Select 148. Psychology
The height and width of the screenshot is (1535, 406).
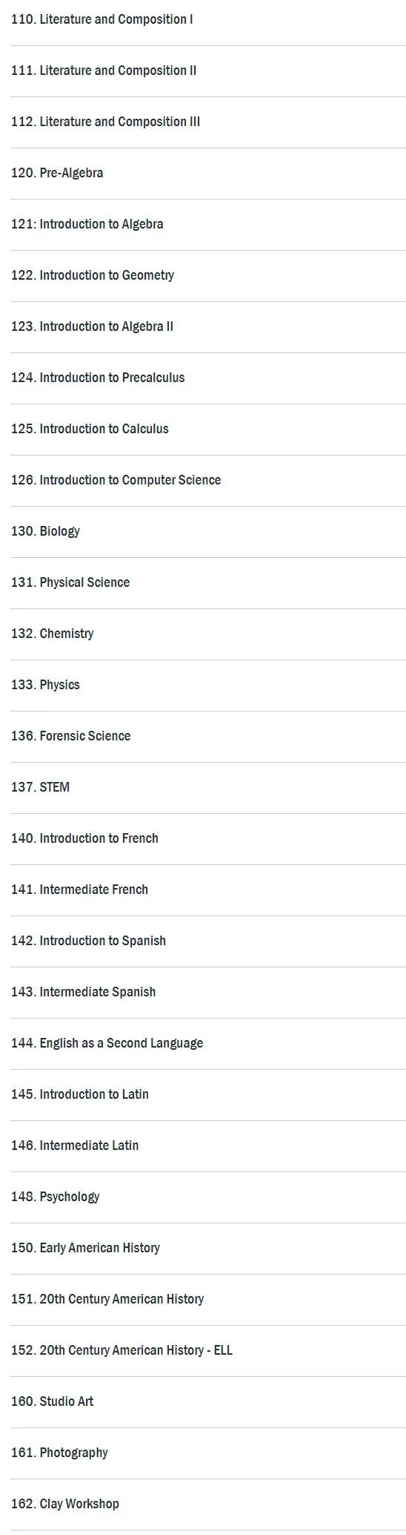[56, 1197]
